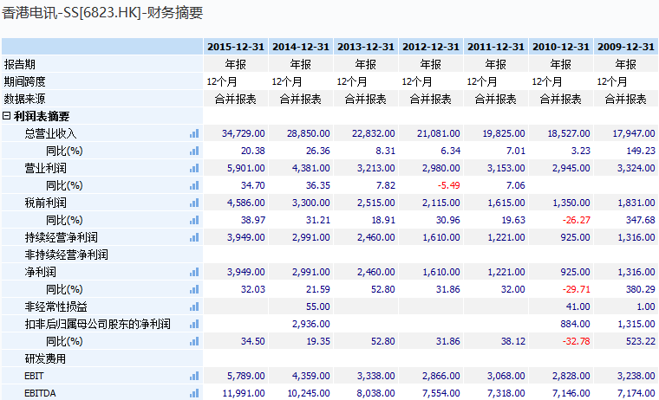
Task: Select the 2010-12-31 column header
Action: 561,47
